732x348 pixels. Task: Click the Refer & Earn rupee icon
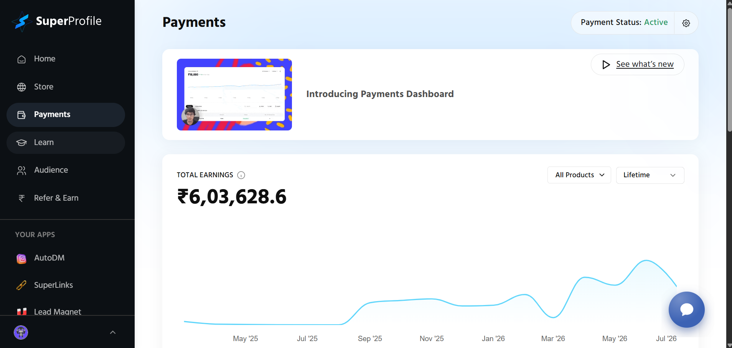pos(21,198)
